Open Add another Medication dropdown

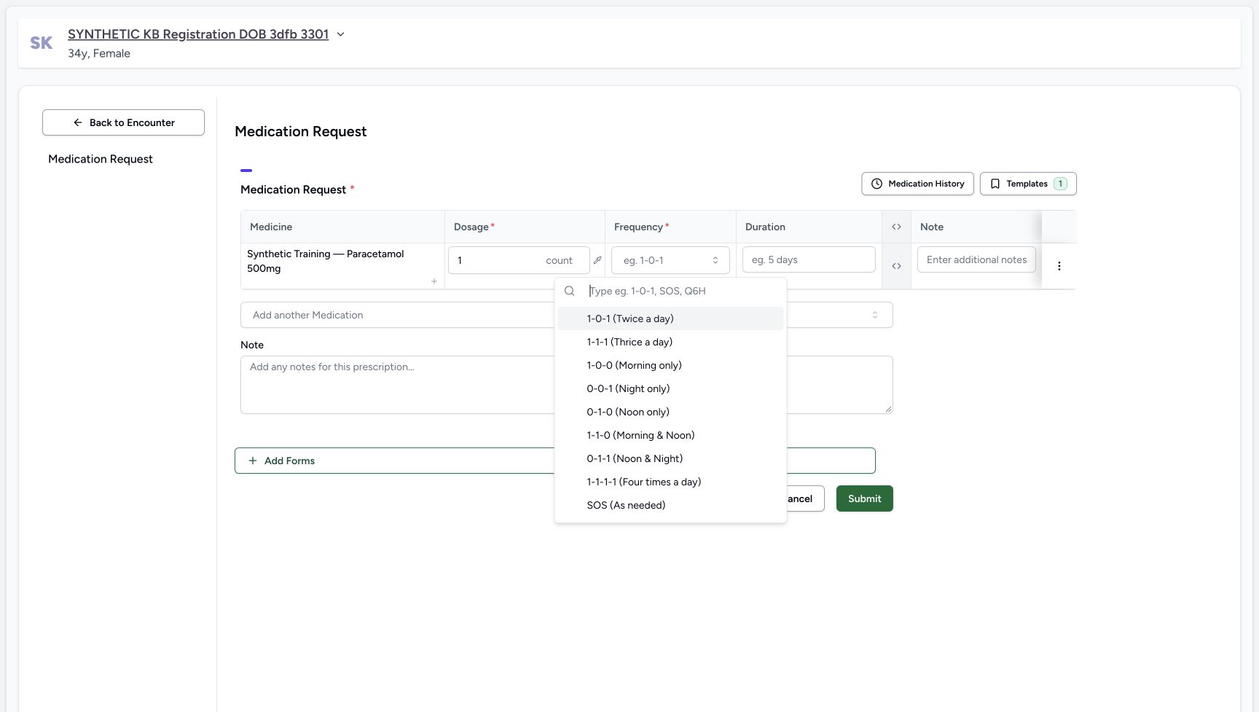click(x=566, y=315)
